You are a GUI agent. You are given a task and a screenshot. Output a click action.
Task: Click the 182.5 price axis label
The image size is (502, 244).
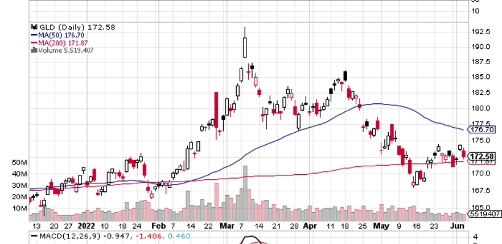pos(481,92)
